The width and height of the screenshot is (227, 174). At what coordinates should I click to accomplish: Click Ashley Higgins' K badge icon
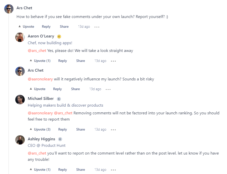60,139
